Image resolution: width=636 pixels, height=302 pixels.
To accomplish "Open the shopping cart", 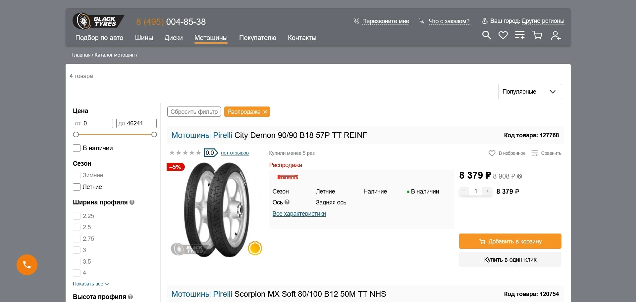I will tap(537, 35).
